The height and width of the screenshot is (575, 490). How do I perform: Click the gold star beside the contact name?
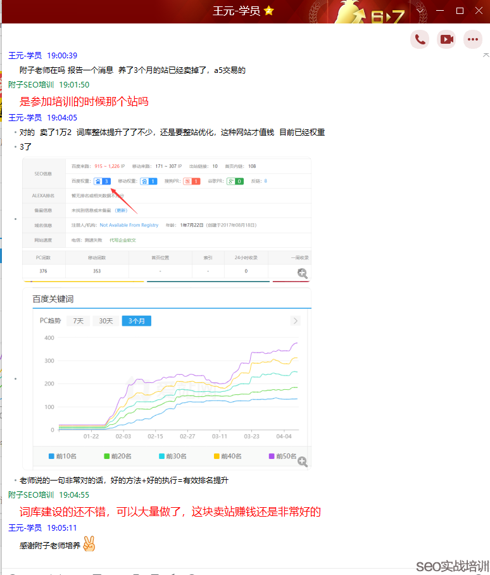[268, 11]
